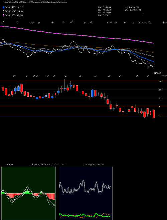Open the dark blue ADX chart panel
Viewport: 167px width, 220px height.
(86, 193)
